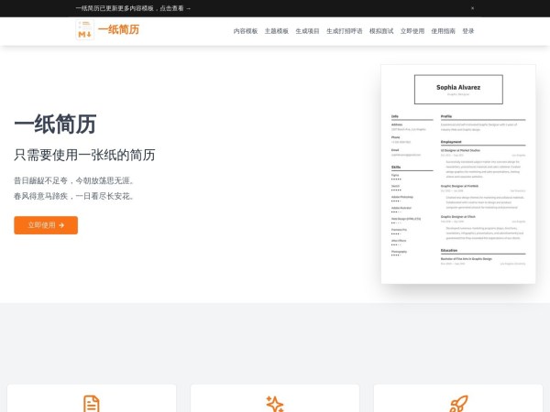
Task: Dismiss the top announcement banner with X
Action: pos(472,8)
